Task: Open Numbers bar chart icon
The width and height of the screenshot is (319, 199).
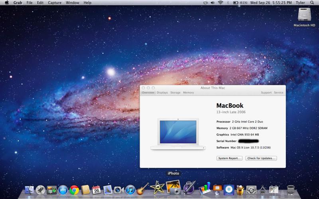Action: point(205,188)
